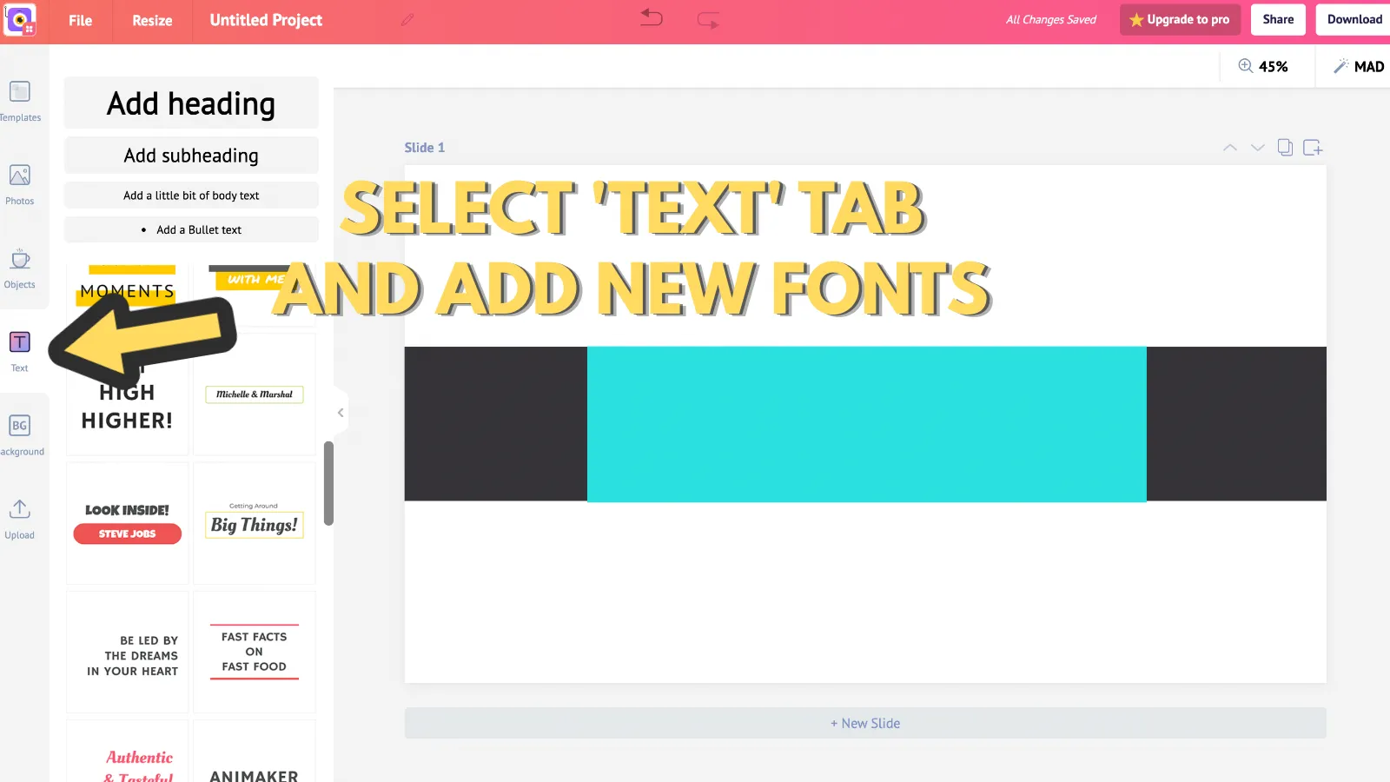Click the Download button
1390x782 pixels.
tap(1354, 19)
